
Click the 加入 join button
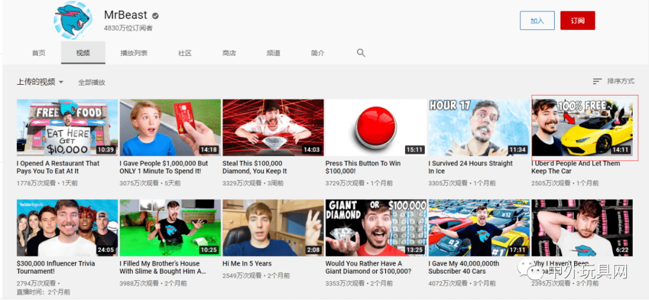[537, 20]
